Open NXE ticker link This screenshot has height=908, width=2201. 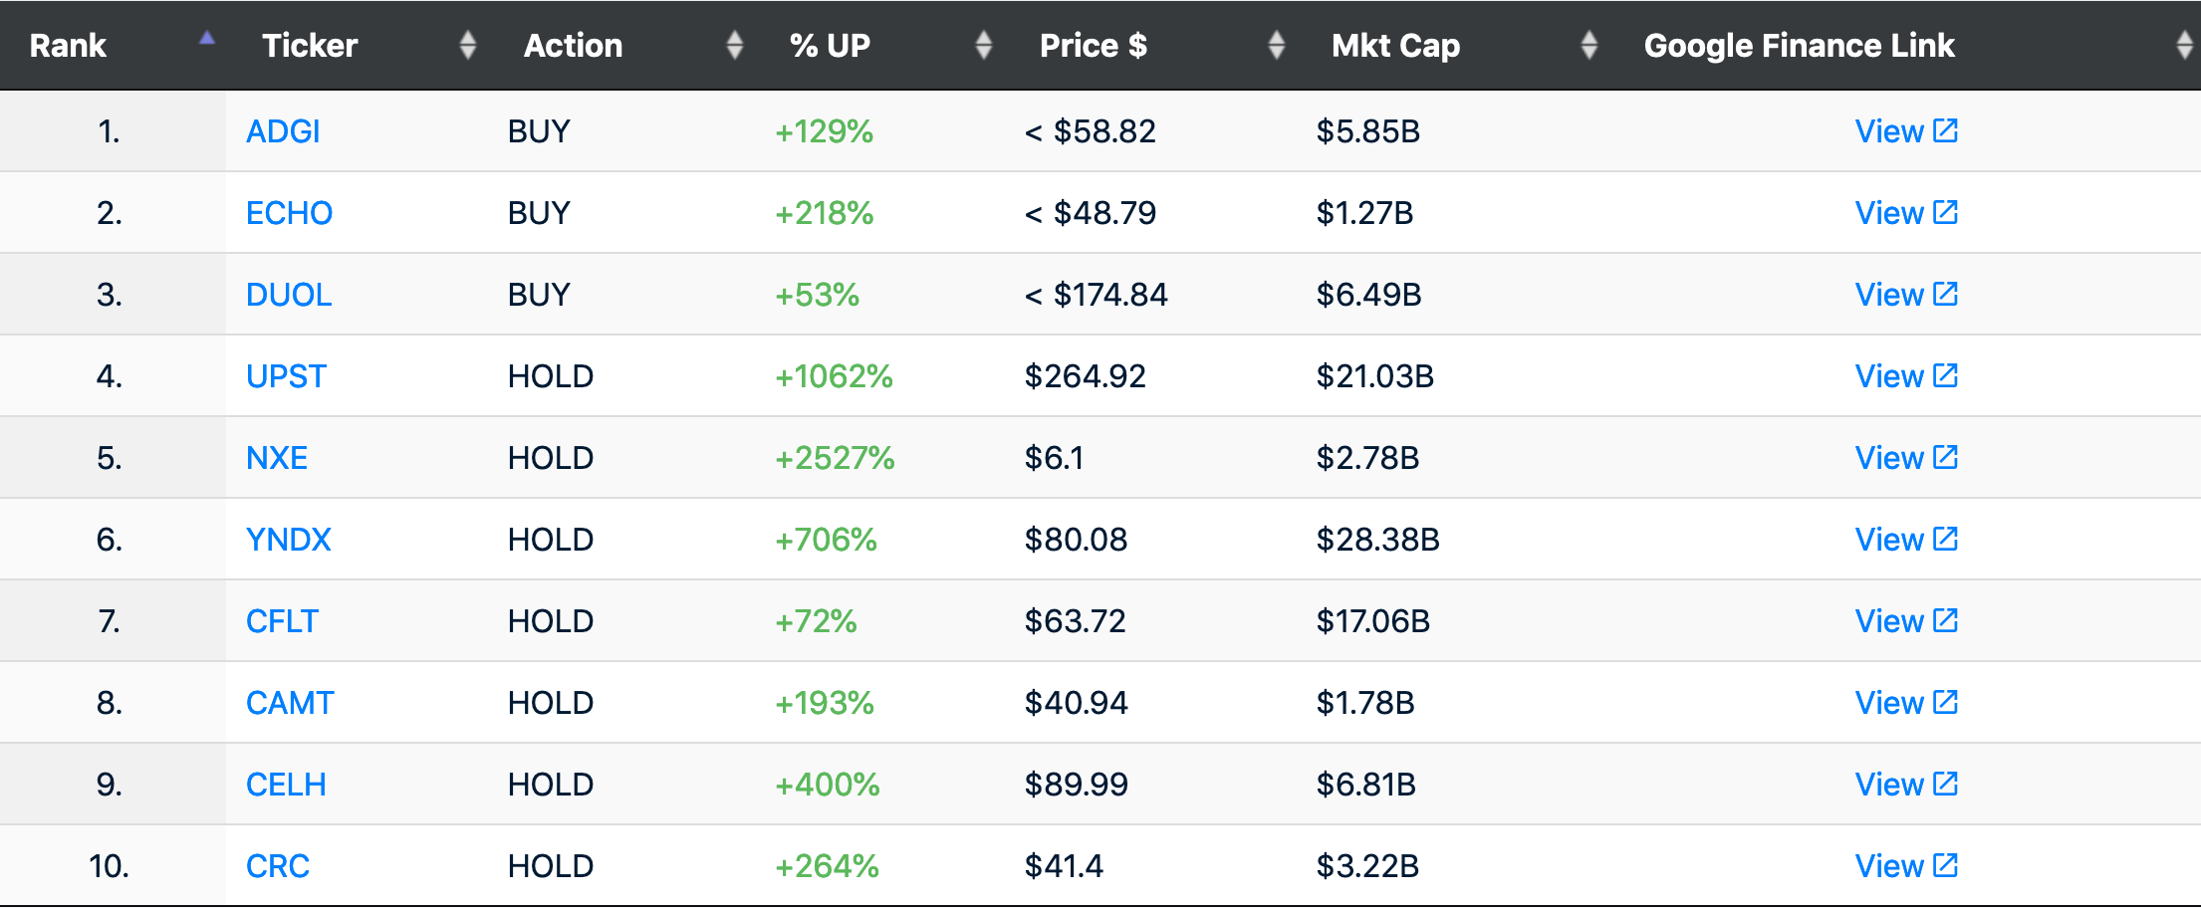[277, 458]
